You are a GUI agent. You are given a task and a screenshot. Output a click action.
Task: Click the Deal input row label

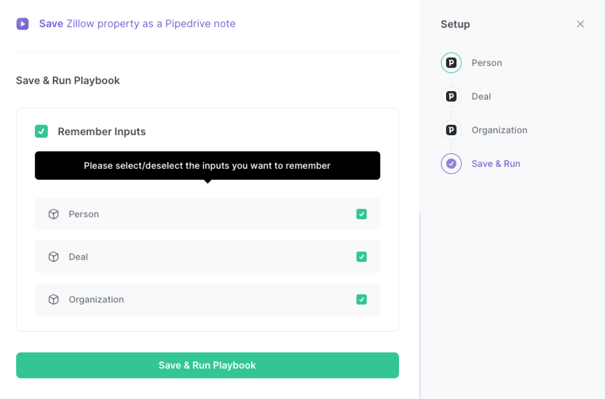pos(78,257)
